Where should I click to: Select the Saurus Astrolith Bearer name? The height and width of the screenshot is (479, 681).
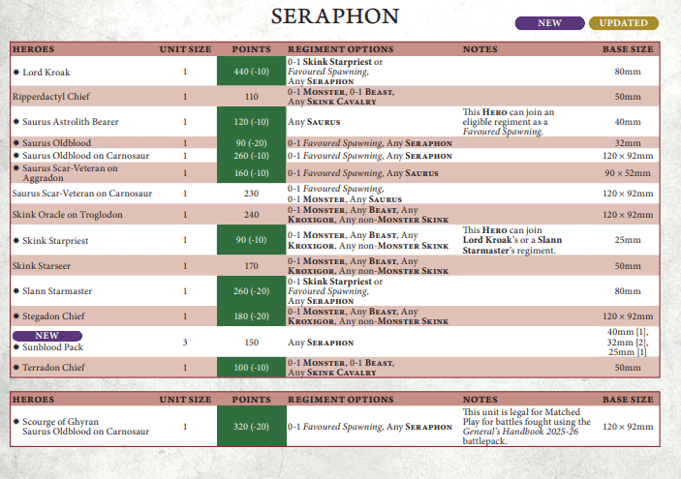click(71, 122)
